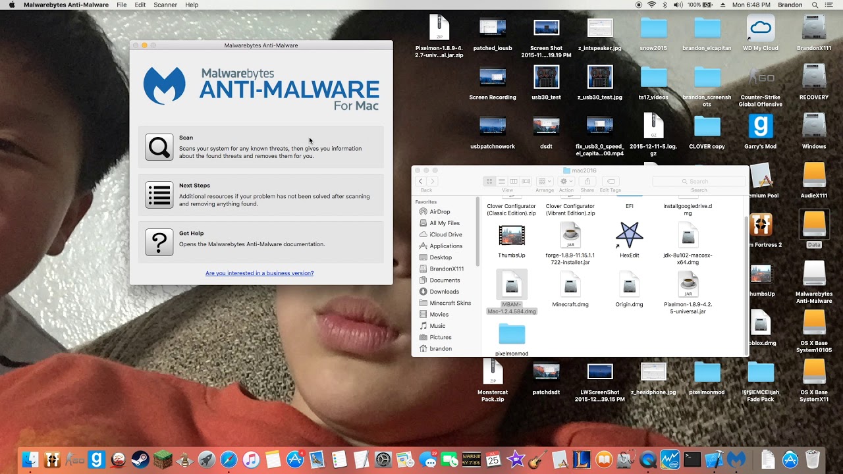Select the CLOVER copy desktop folder

point(707,132)
